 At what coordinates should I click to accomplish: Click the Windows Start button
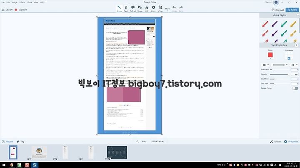tap(4, 165)
